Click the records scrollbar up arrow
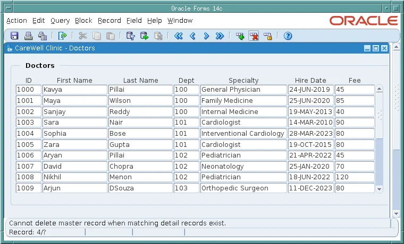The image size is (404, 244). (x=379, y=89)
